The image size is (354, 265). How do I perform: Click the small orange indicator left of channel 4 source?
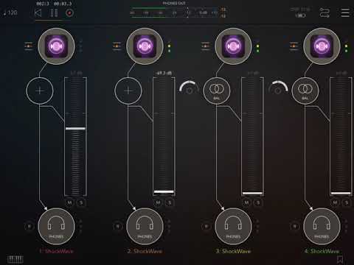pos(294,46)
